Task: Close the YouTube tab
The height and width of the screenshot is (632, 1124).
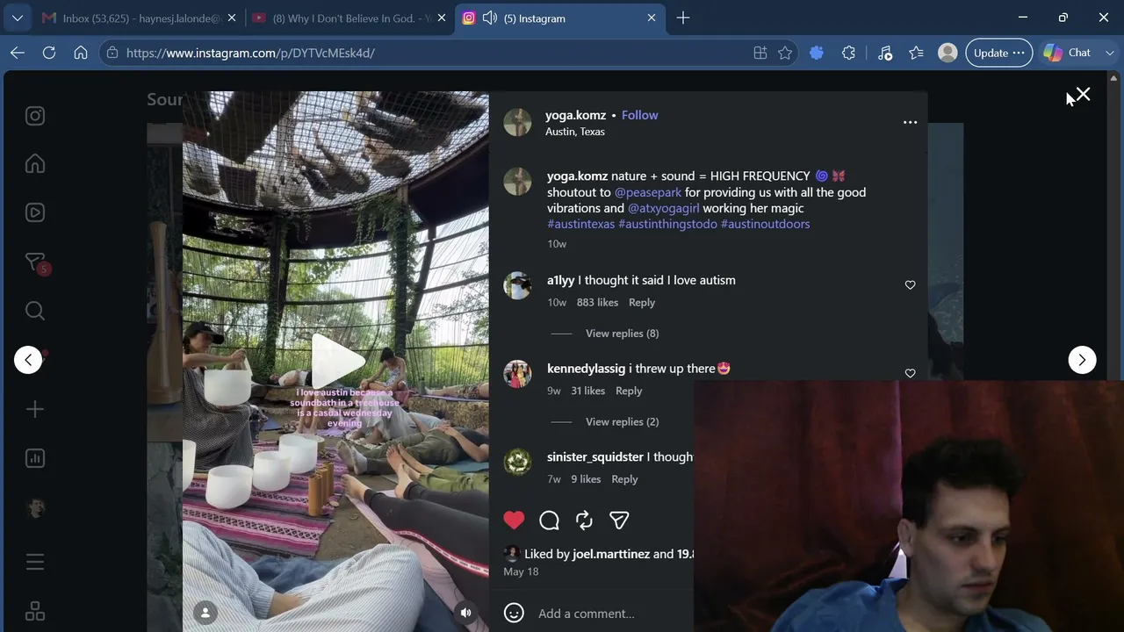Action: coord(442,18)
